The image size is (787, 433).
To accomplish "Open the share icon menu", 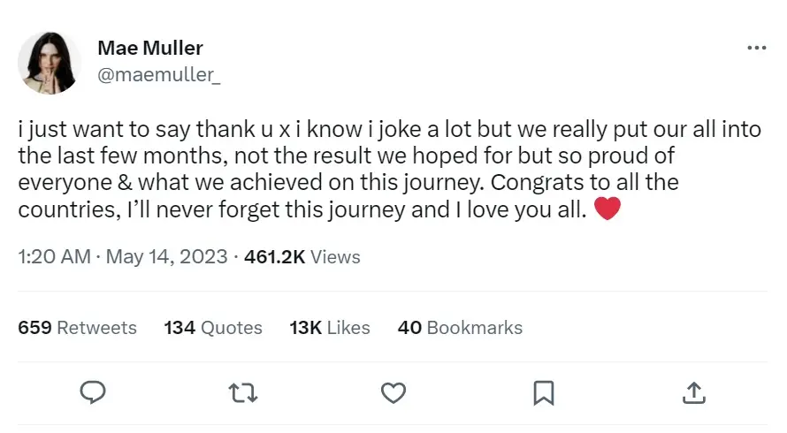I will [x=694, y=391].
